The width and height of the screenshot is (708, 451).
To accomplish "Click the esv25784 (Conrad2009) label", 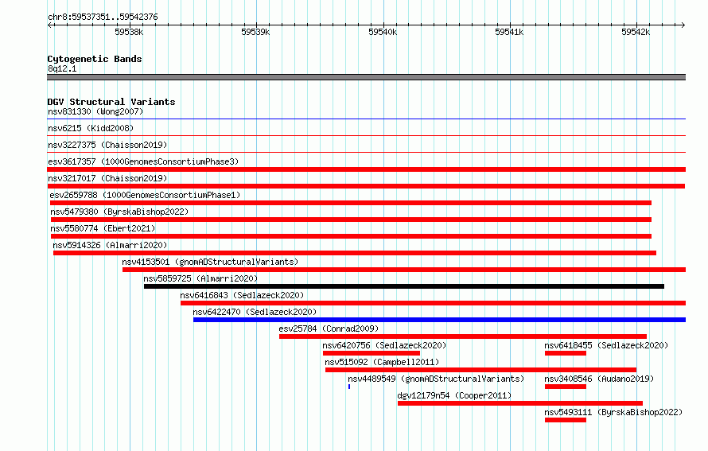I will point(329,329).
